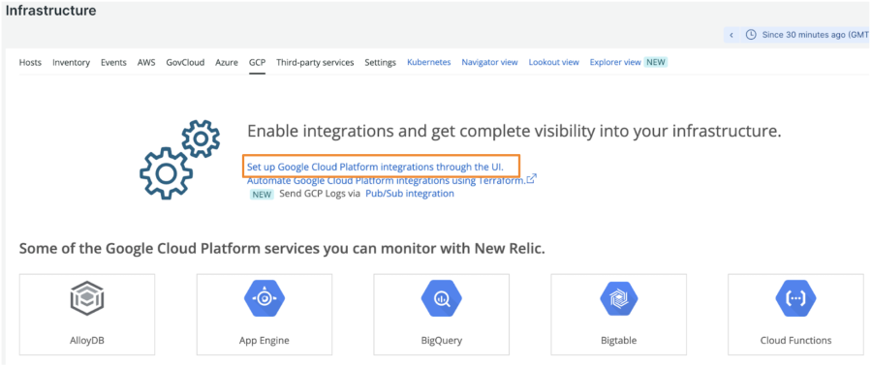Click the NEW badge beside Explorer view
The image size is (872, 367).
coord(656,62)
